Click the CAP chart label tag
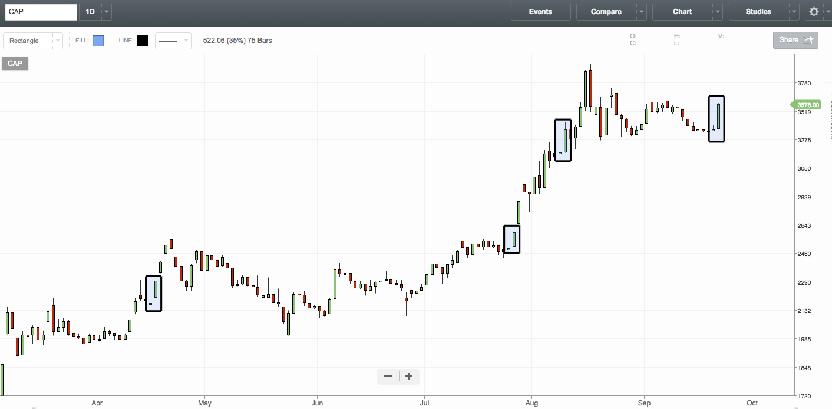Viewport: 832px width, 409px height. tap(15, 64)
